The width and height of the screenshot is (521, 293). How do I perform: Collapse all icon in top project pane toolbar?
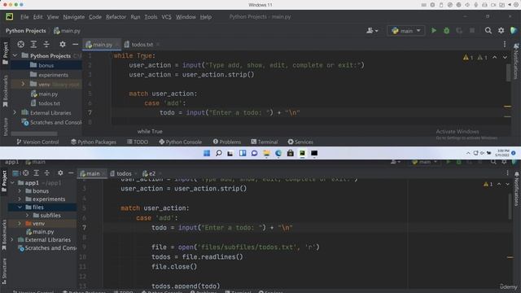46,44
